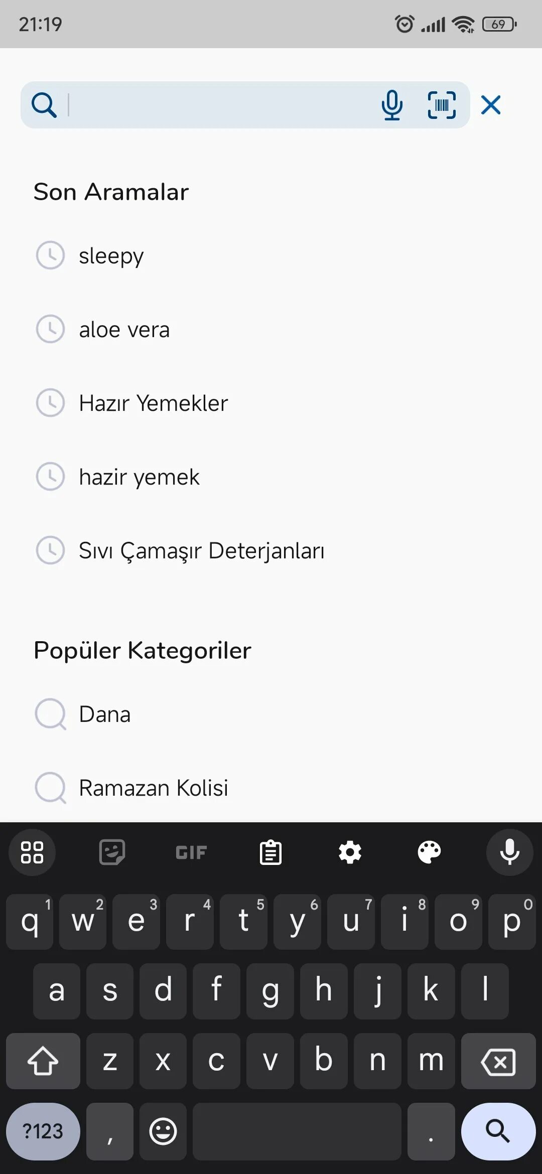
Task: Open popular category "Dana"
Action: point(104,714)
